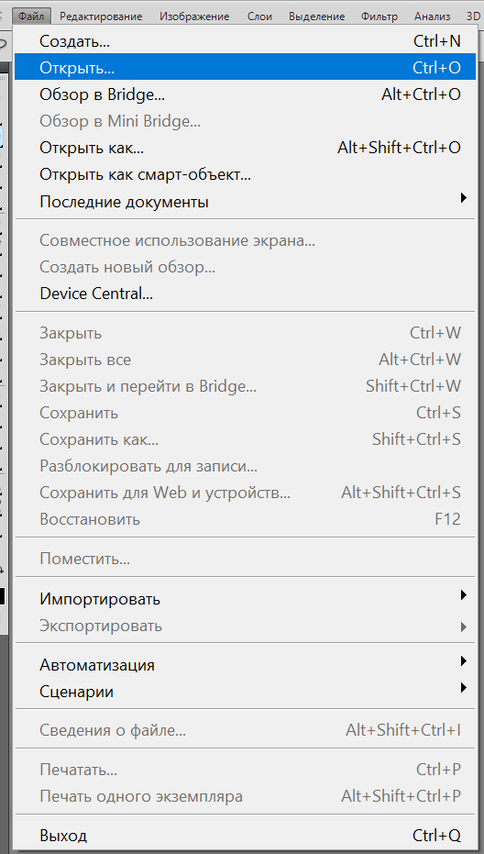Open the Редактирование menu
This screenshot has height=854, width=484.
pyautogui.click(x=101, y=17)
